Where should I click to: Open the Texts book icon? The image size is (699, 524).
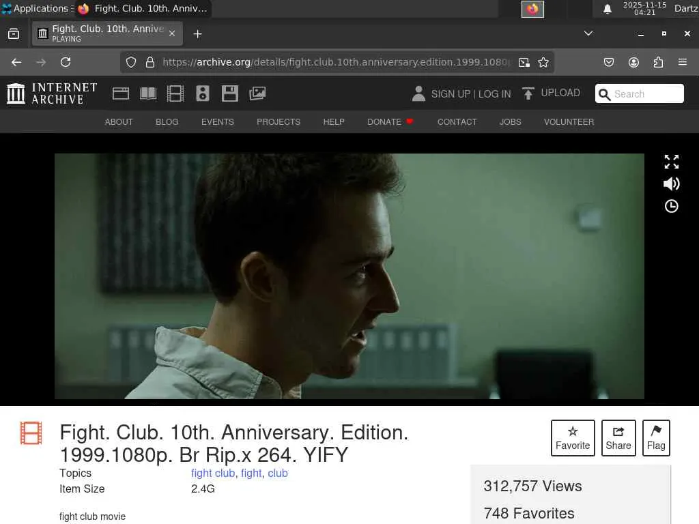click(148, 93)
